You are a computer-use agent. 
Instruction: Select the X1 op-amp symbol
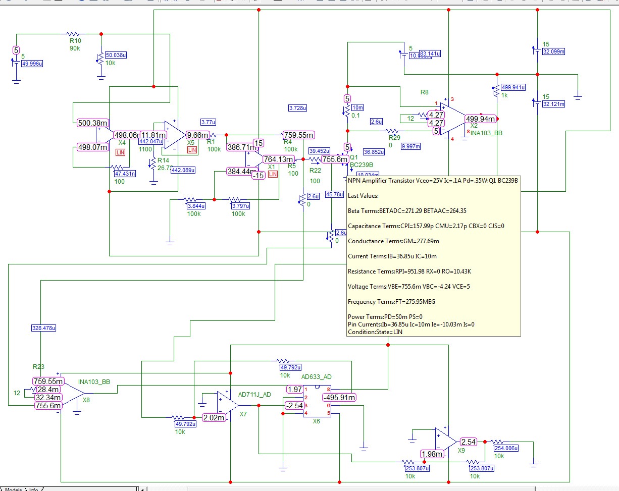[x=254, y=159]
